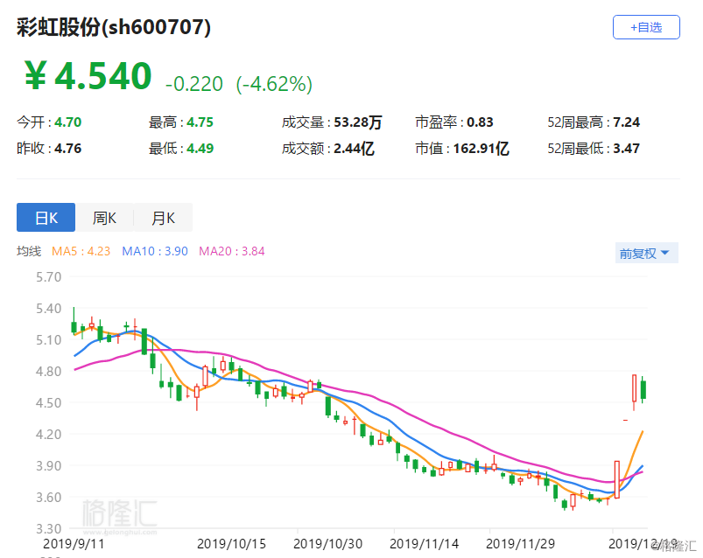703x558 pixels.
Task: Click the 今开 value 4.70
Action: 68,122
